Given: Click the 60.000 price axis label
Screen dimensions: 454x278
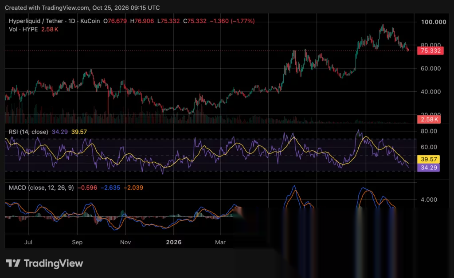Looking at the screenshot, I should pos(431,69).
